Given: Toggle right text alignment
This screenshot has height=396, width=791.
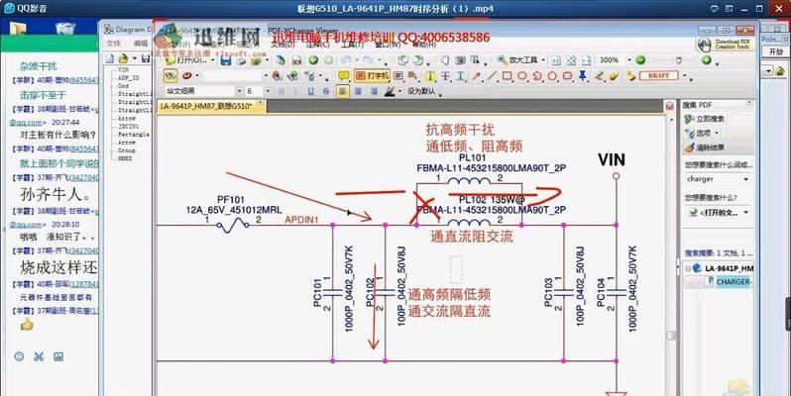Looking at the screenshot, I should 374,91.
